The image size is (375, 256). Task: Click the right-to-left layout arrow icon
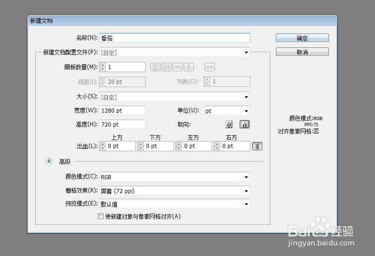click(210, 67)
